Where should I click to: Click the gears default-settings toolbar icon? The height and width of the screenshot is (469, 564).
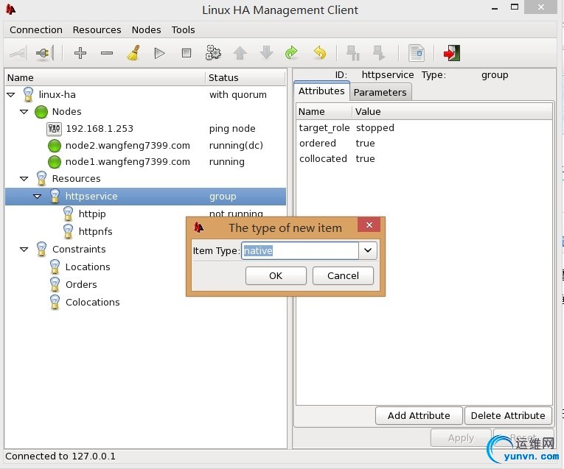[213, 53]
